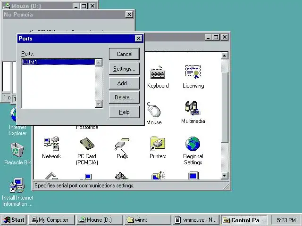Click the Control Panel vertical scrollbar thumb
Screen dimensions: 302x226
pos(224,108)
